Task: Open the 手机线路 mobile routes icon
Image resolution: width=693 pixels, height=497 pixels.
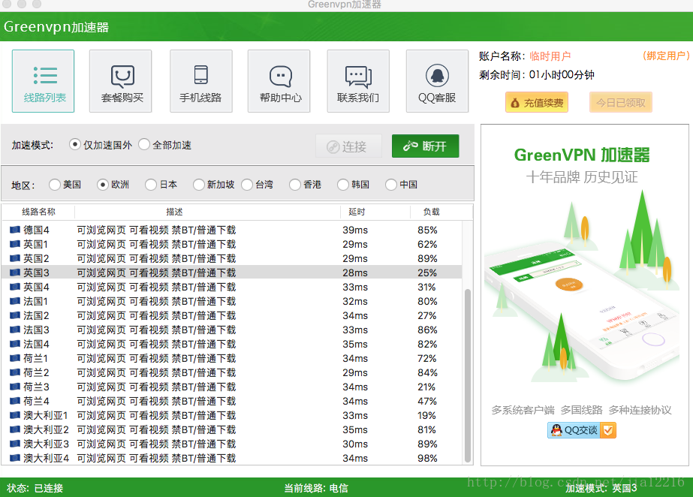Action: pyautogui.click(x=201, y=81)
